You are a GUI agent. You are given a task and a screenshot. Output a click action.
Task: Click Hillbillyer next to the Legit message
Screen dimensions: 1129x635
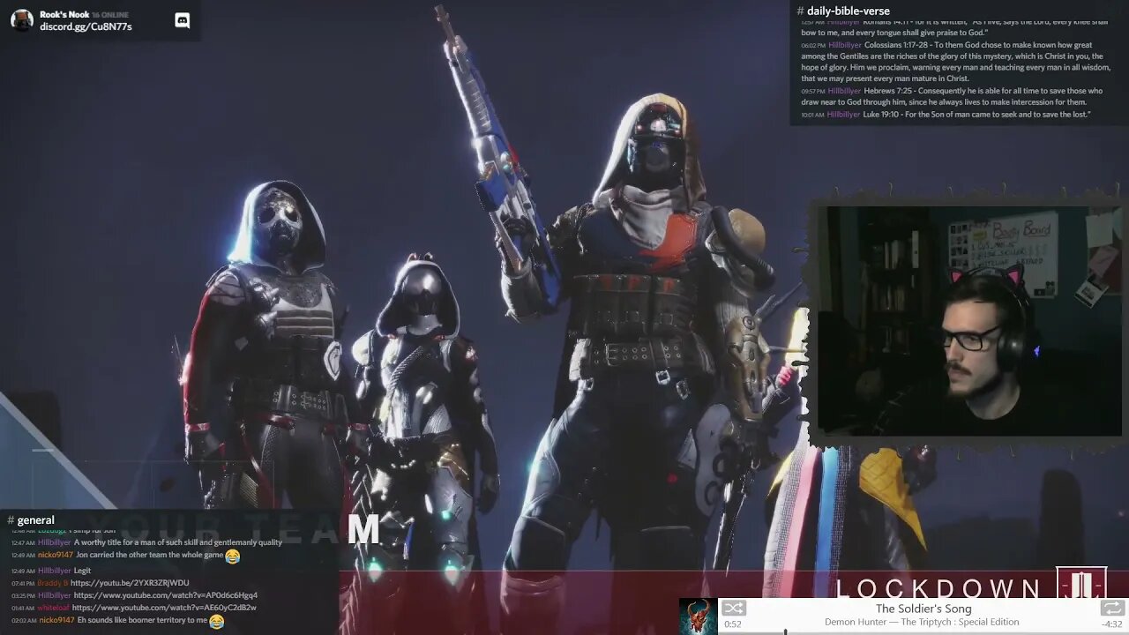(x=55, y=571)
